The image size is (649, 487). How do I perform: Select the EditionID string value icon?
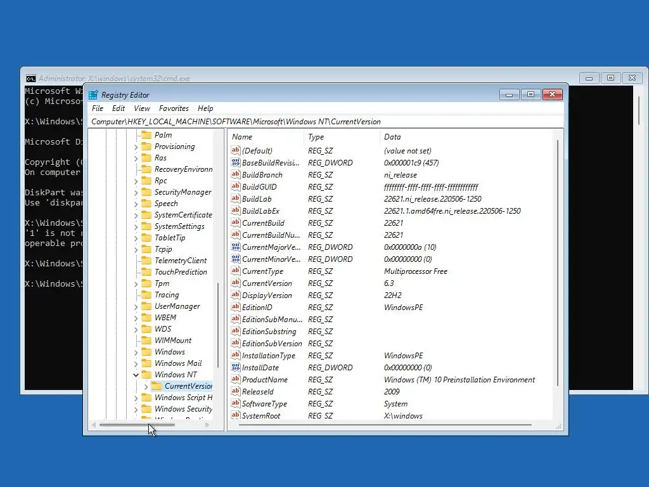pyautogui.click(x=236, y=307)
